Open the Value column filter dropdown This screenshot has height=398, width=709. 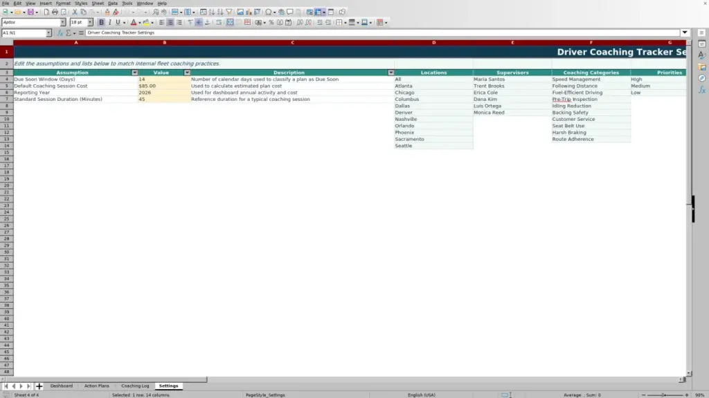point(187,73)
